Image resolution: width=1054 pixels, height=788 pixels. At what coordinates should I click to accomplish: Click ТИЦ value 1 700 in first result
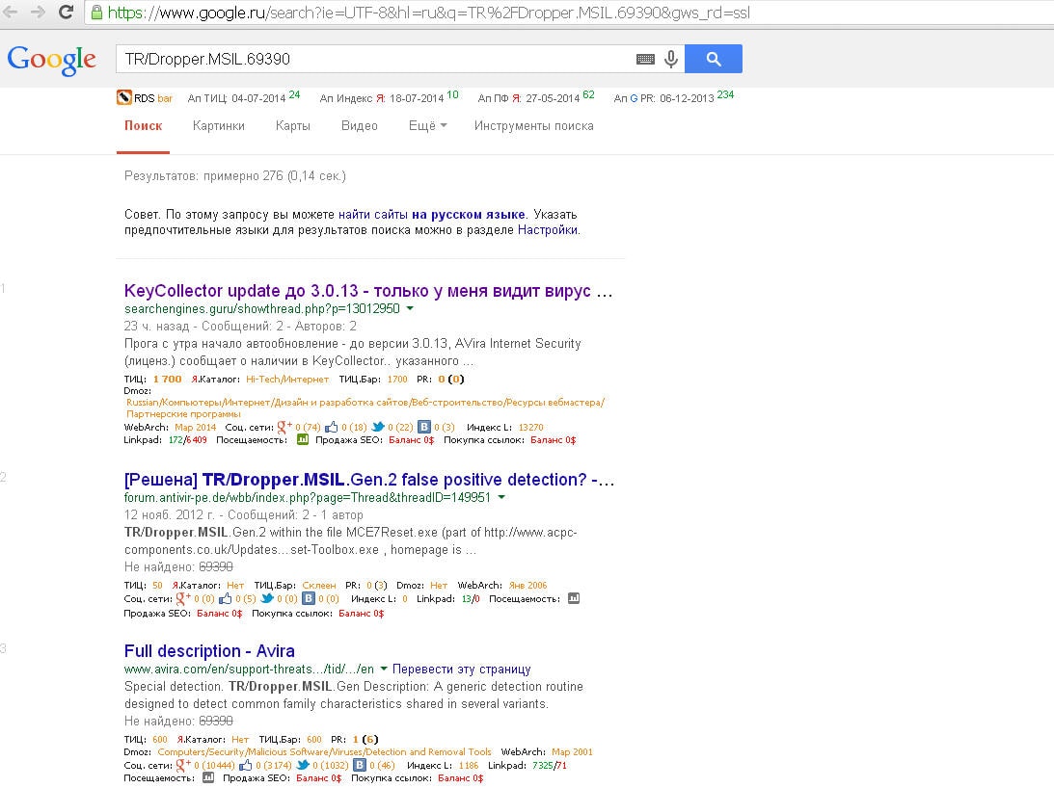168,379
